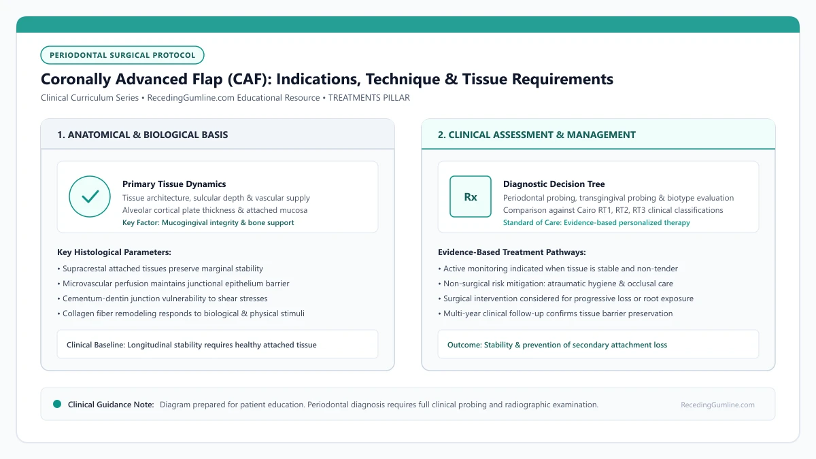Image resolution: width=816 pixels, height=459 pixels.
Task: Click the Clinical Baseline summary box
Action: [218, 345]
